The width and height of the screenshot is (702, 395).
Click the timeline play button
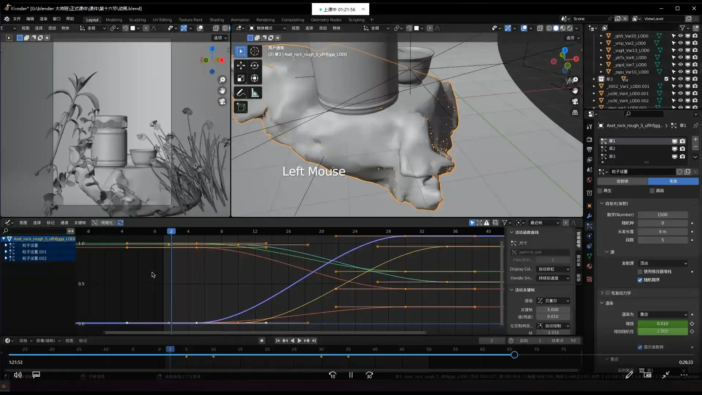299,341
